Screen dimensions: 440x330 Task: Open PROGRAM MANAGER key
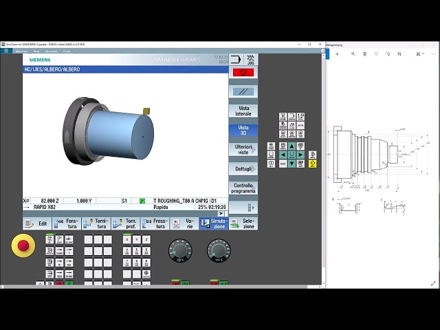283,125
